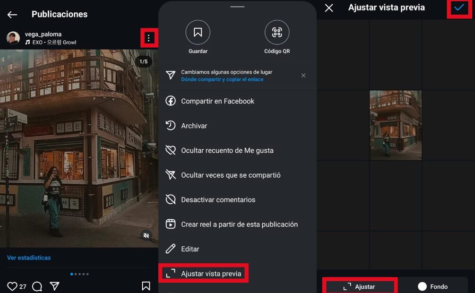Unmute the post audio speaker icon
475x293 pixels.
click(147, 235)
